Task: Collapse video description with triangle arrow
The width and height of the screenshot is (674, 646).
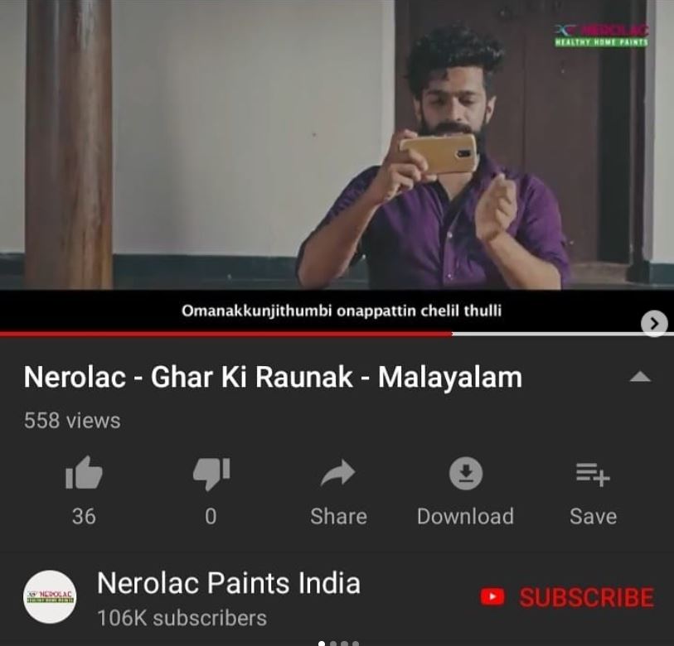Action: [x=640, y=377]
